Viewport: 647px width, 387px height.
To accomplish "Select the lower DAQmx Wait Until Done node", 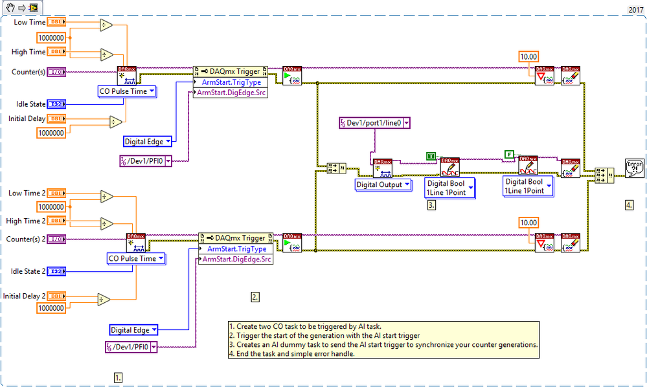I will coord(545,243).
